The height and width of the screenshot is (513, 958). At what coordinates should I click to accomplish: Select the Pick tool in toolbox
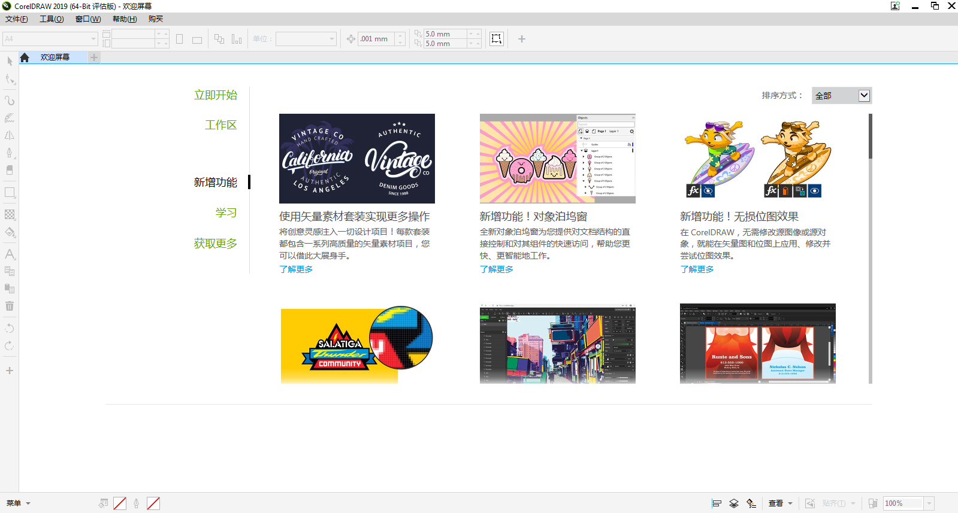pyautogui.click(x=10, y=61)
